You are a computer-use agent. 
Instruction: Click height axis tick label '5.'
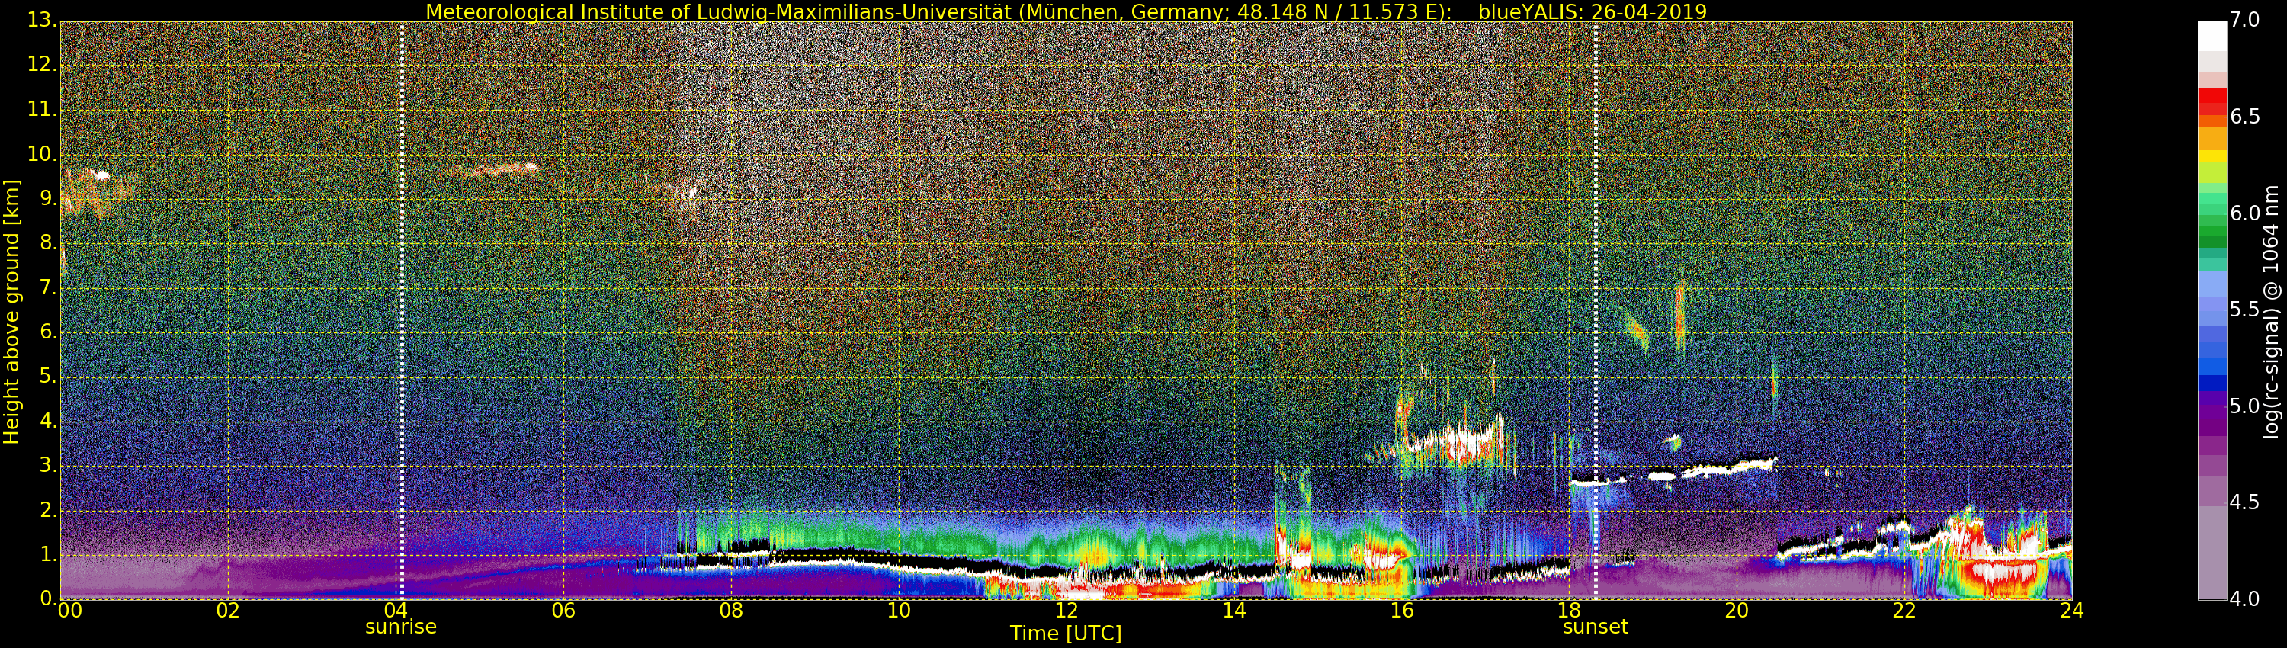(x=48, y=377)
